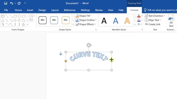Screen dimensions: 177x99
Task: Select the Rounded Rectangle shape
Action: coord(23,16)
